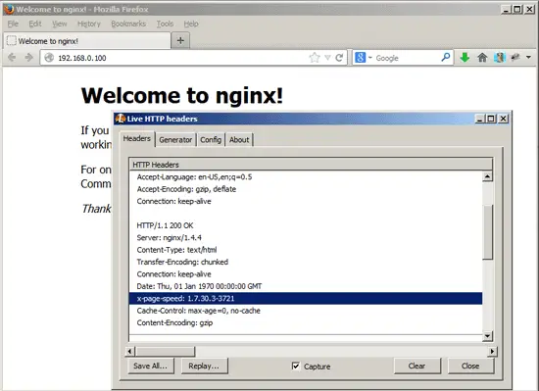Screen dimensions: 539x391
Task: Select the Accept-Language: en-US row
Action: point(306,177)
